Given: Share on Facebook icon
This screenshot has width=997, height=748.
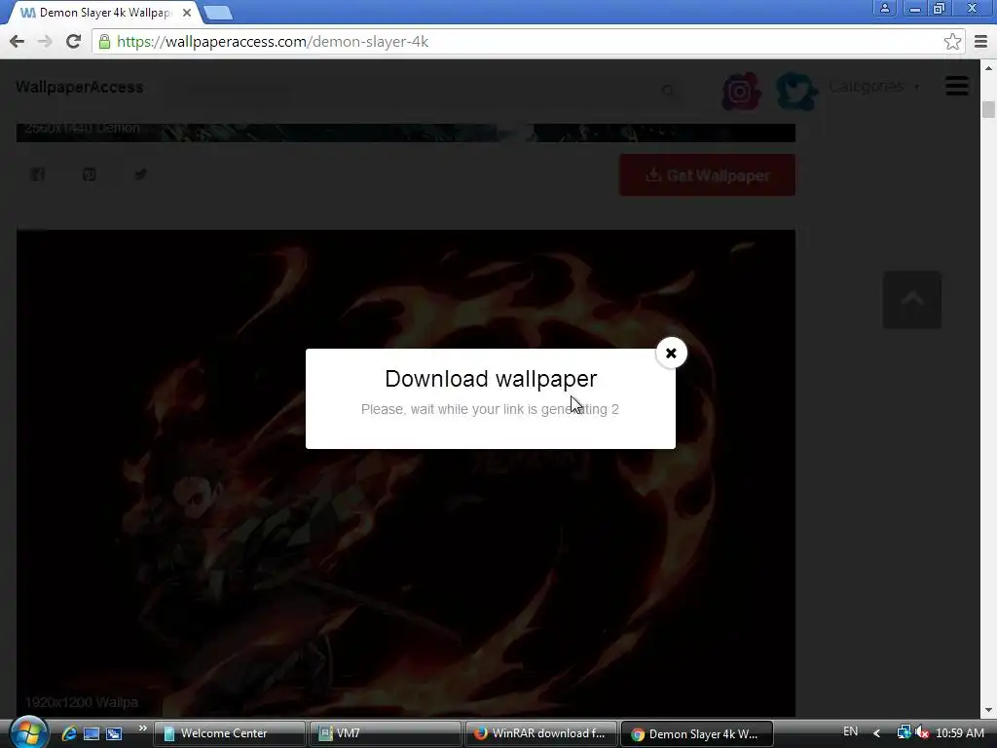Looking at the screenshot, I should click(x=38, y=174).
